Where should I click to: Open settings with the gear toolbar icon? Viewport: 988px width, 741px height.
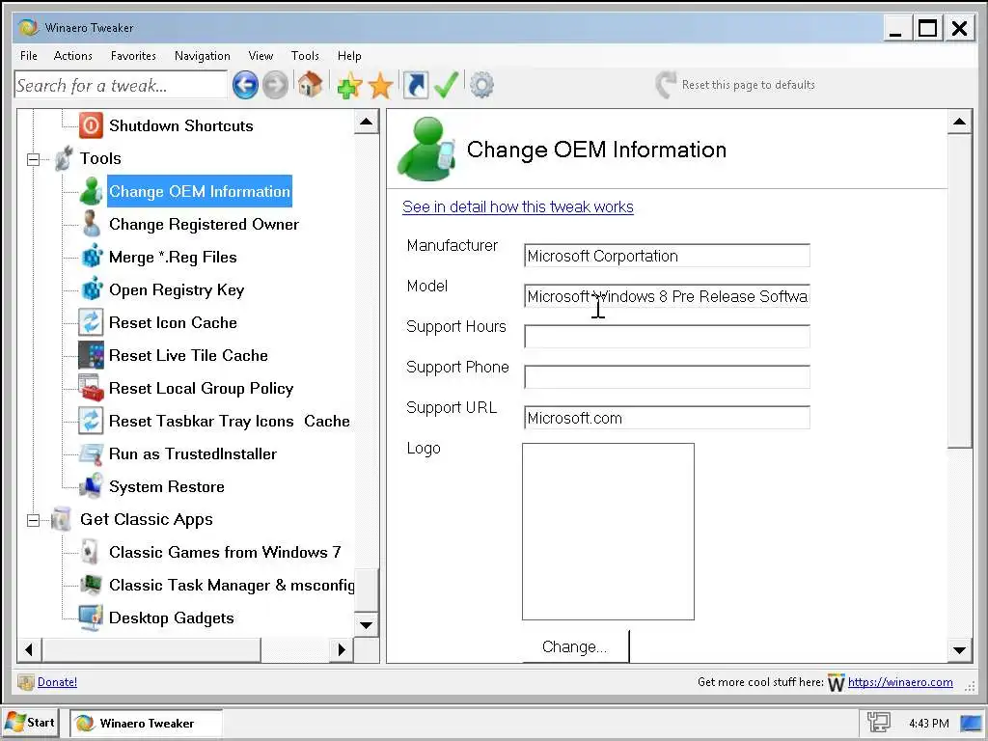tap(482, 85)
